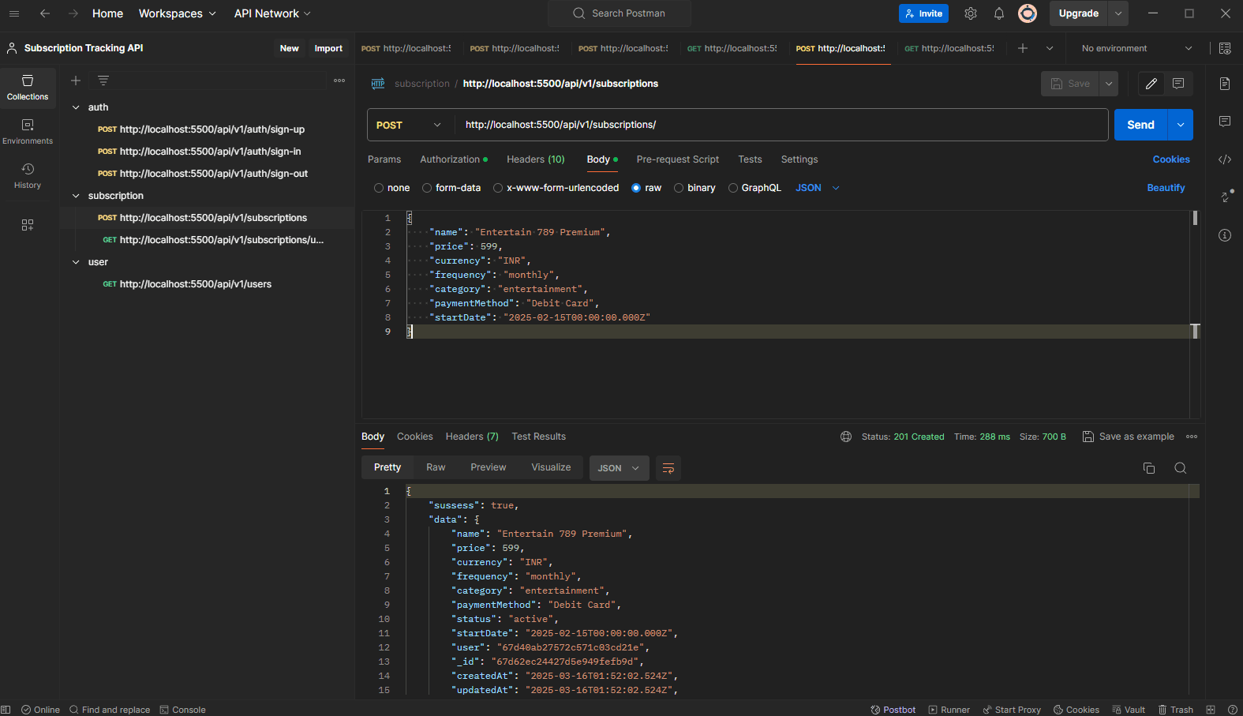
Task: Click the Send button
Action: (1141, 125)
